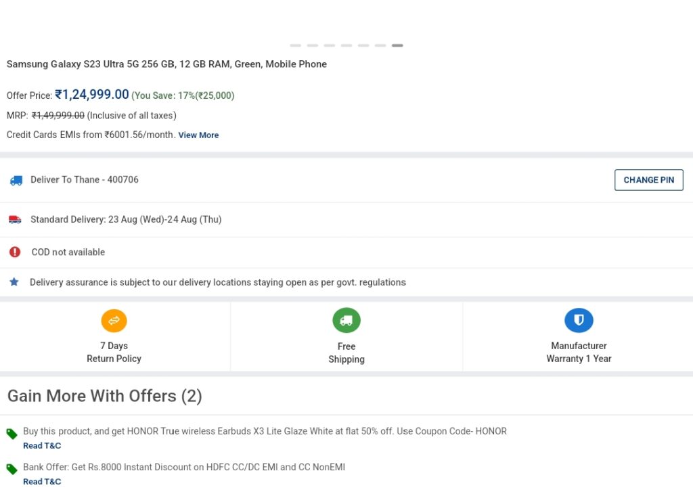Click the Samsung Galaxy S23 Ultra product title
The image size is (693, 496).
166,64
